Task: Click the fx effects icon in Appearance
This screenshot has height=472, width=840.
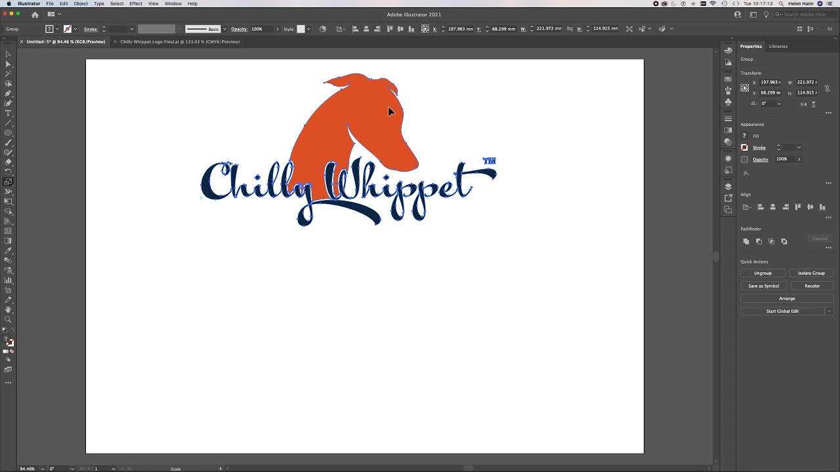Action: point(746,173)
